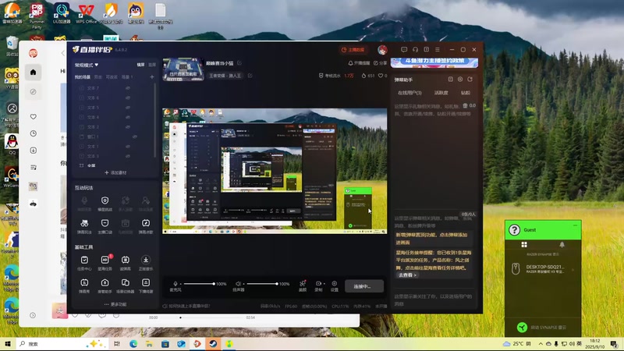This screenshot has height=351, width=624.
Task: Click the grid icon in Razer panel
Action: point(524,244)
